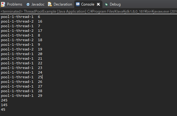Click the line 'pool-1-thread-1 24'

(x=21, y=72)
